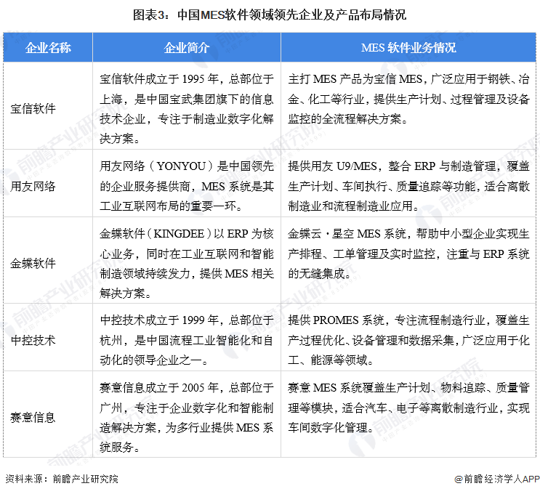Click the chart title '图表3：中国MES软件领域领先企业及产品布局情况'
The height and width of the screenshot is (494, 540).
tap(270, 15)
